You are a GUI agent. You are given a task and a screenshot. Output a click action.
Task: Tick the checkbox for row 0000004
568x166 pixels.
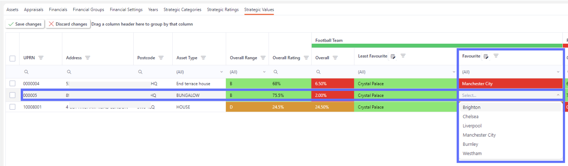pyautogui.click(x=12, y=83)
